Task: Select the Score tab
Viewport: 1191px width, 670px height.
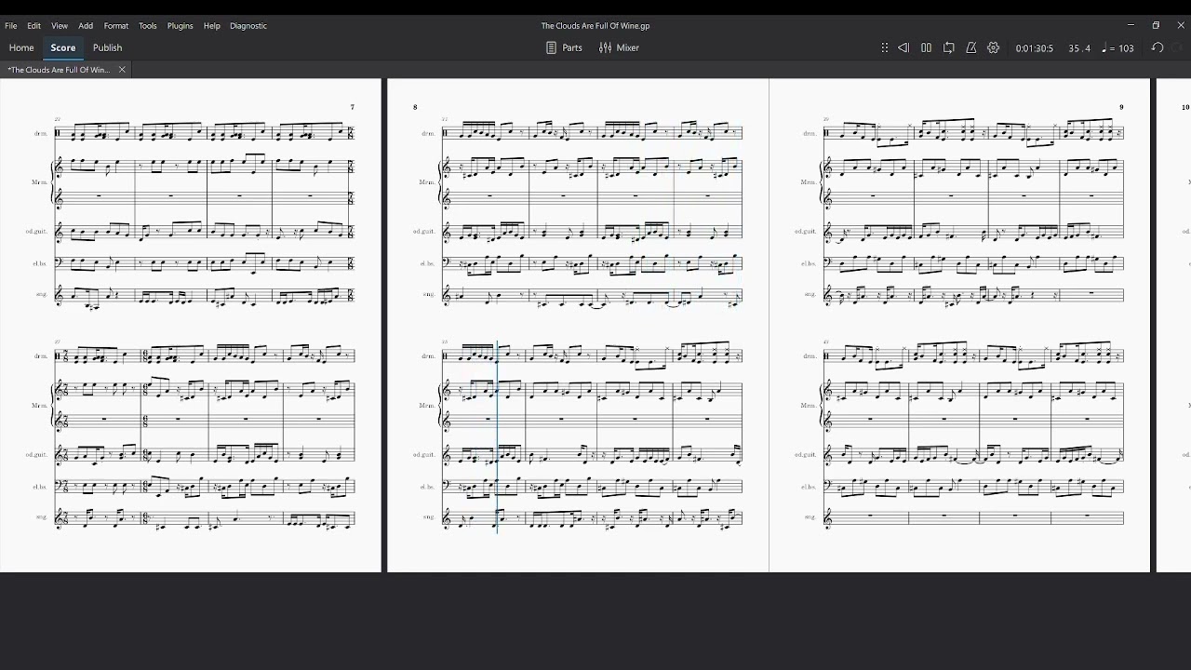Action: [x=63, y=47]
